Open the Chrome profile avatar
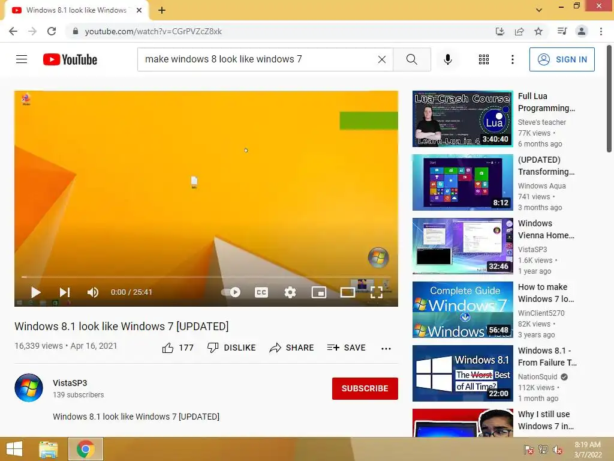The height and width of the screenshot is (461, 614). point(582,31)
